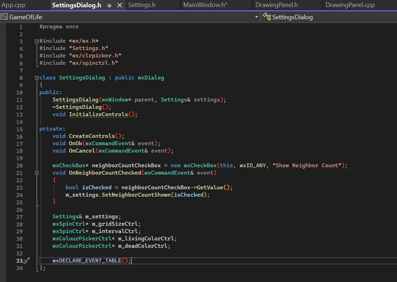Collapse the OnNeighborCountChecked function body
Image resolution: width=397 pixels, height=282 pixels.
pos(36,173)
